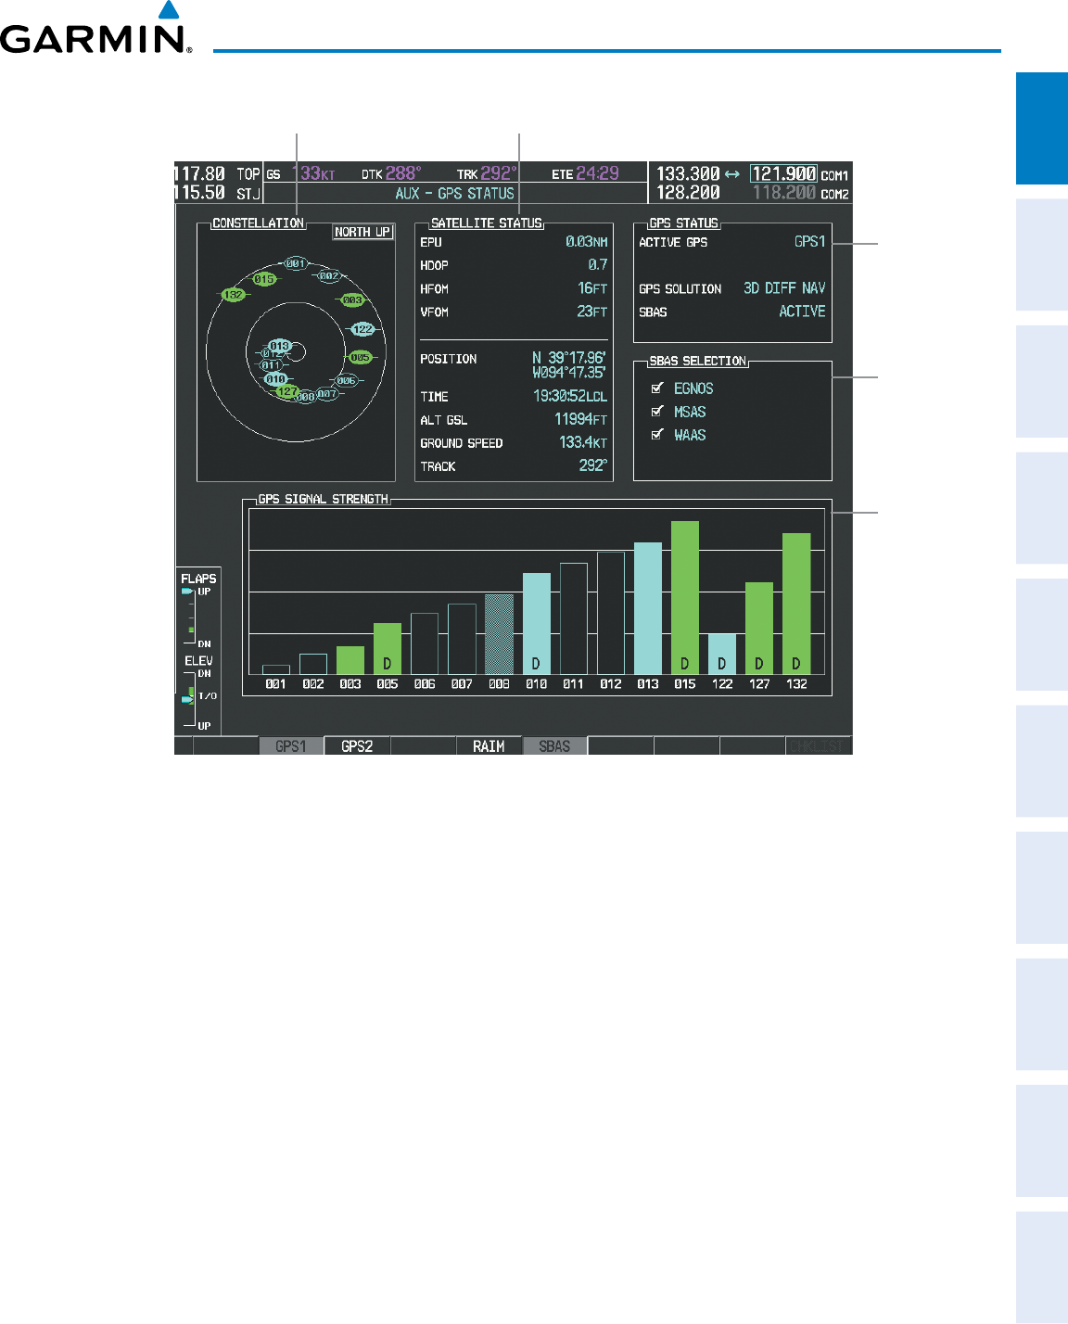Click the active COM1 frequency 133.300
Viewport: 1068px width, 1324px height.
tap(688, 174)
